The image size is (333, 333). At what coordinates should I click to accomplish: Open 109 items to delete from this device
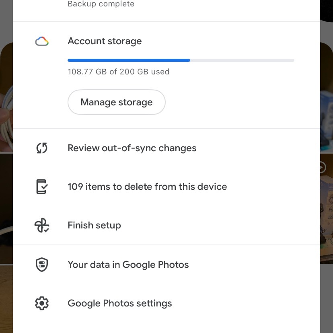[166, 187]
